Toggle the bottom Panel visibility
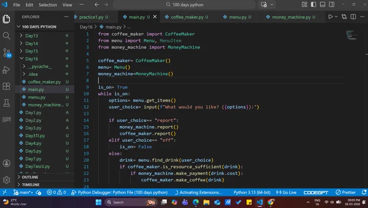The image size is (368, 208). click(323, 4)
